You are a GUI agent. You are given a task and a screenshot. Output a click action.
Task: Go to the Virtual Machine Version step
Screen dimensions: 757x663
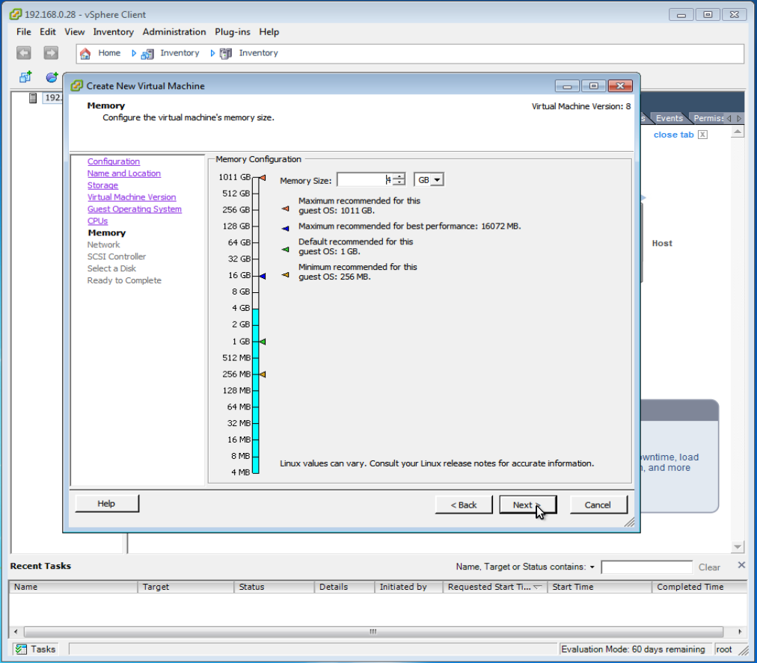(132, 197)
